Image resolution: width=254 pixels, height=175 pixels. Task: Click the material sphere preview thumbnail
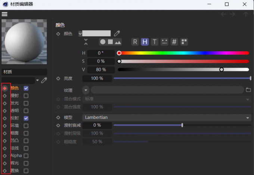click(x=24, y=42)
